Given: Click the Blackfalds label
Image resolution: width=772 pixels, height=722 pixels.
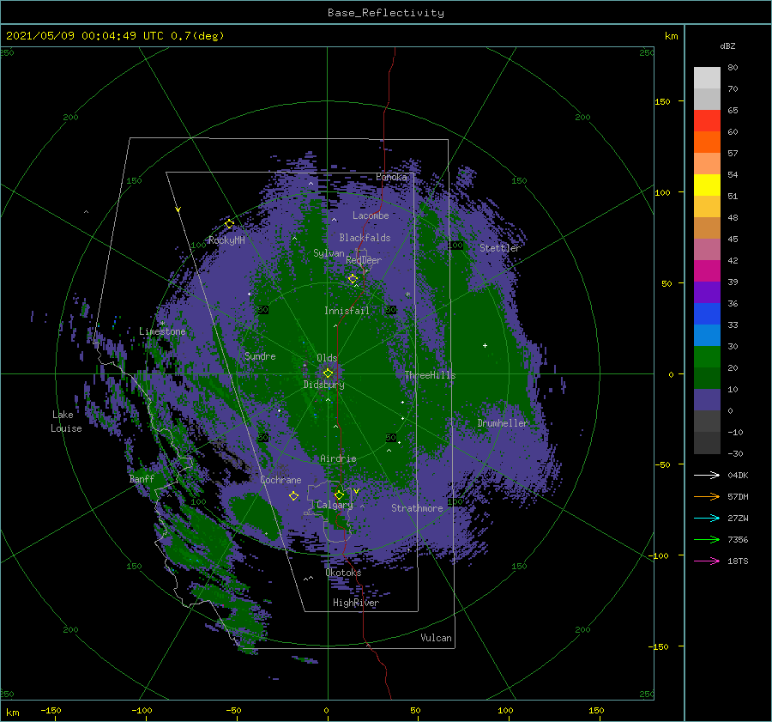Looking at the screenshot, I should [365, 238].
